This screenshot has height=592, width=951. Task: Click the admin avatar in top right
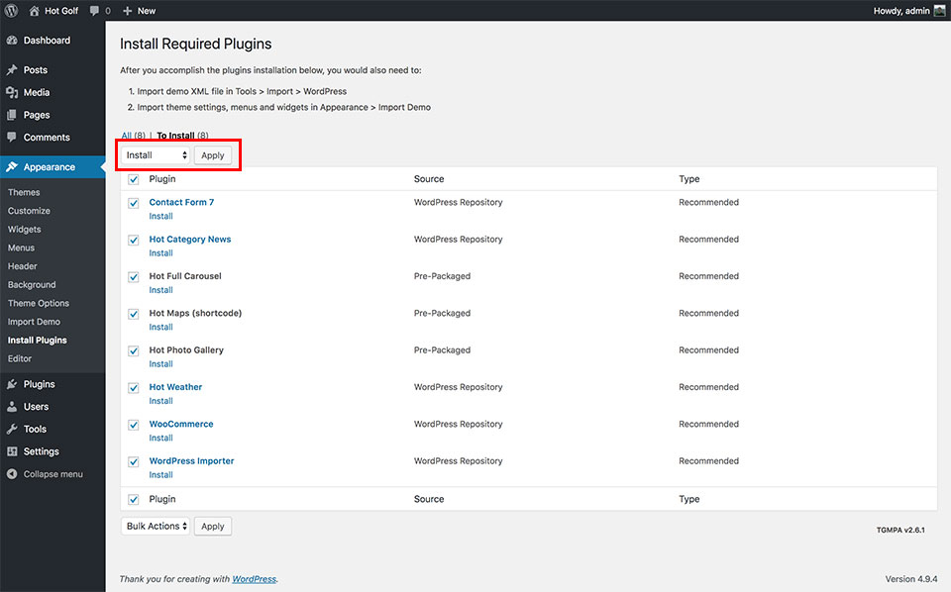tap(939, 11)
